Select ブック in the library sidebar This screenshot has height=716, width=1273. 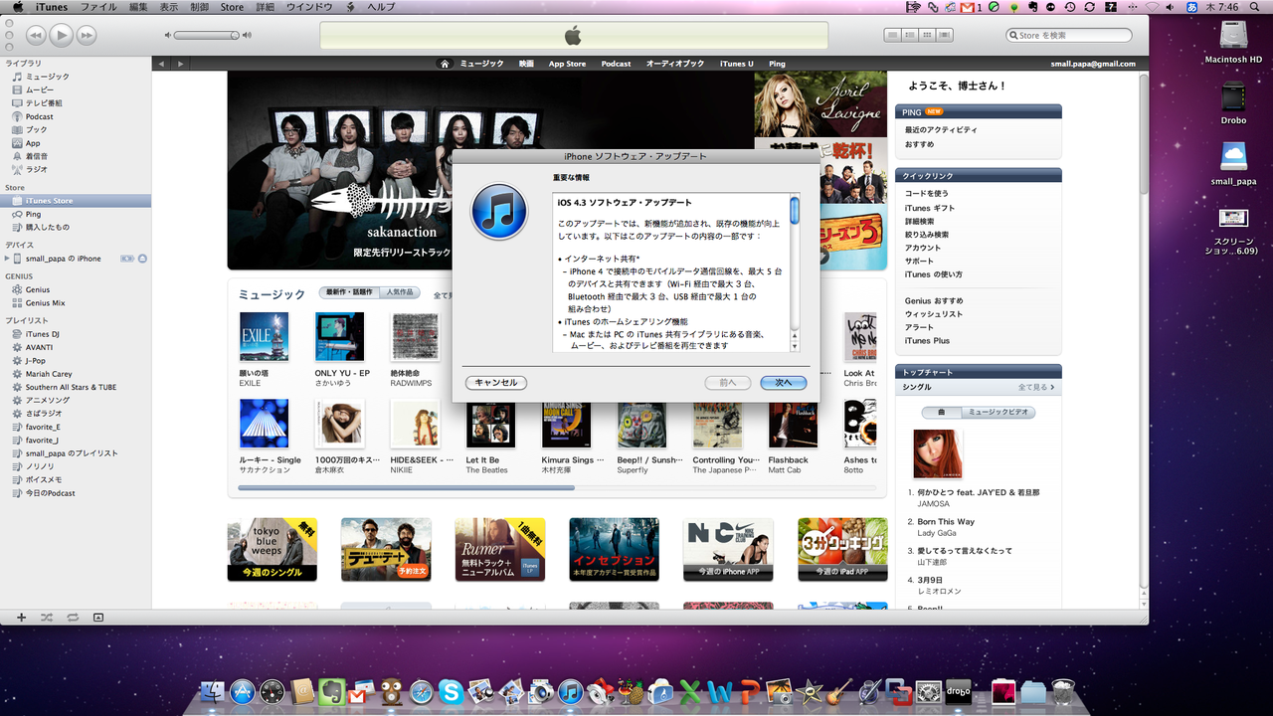coord(36,129)
